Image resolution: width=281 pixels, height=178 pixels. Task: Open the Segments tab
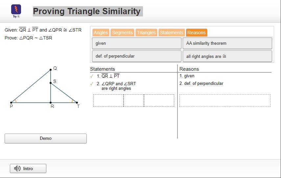(122, 33)
